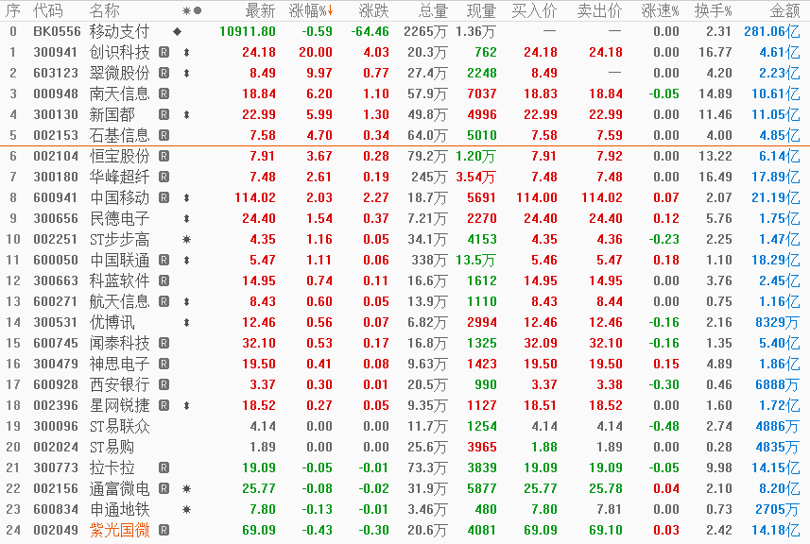The height and width of the screenshot is (544, 810).
Task: Click the up-down arrow marker next to 翠微股份
Action: click(x=186, y=73)
